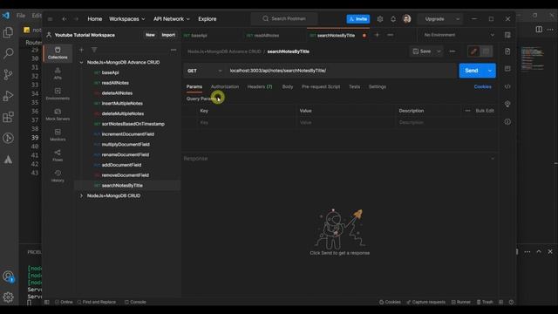The height and width of the screenshot is (314, 558).
Task: Toggle the two-pane view icon in the status bar
Action: tap(500, 302)
